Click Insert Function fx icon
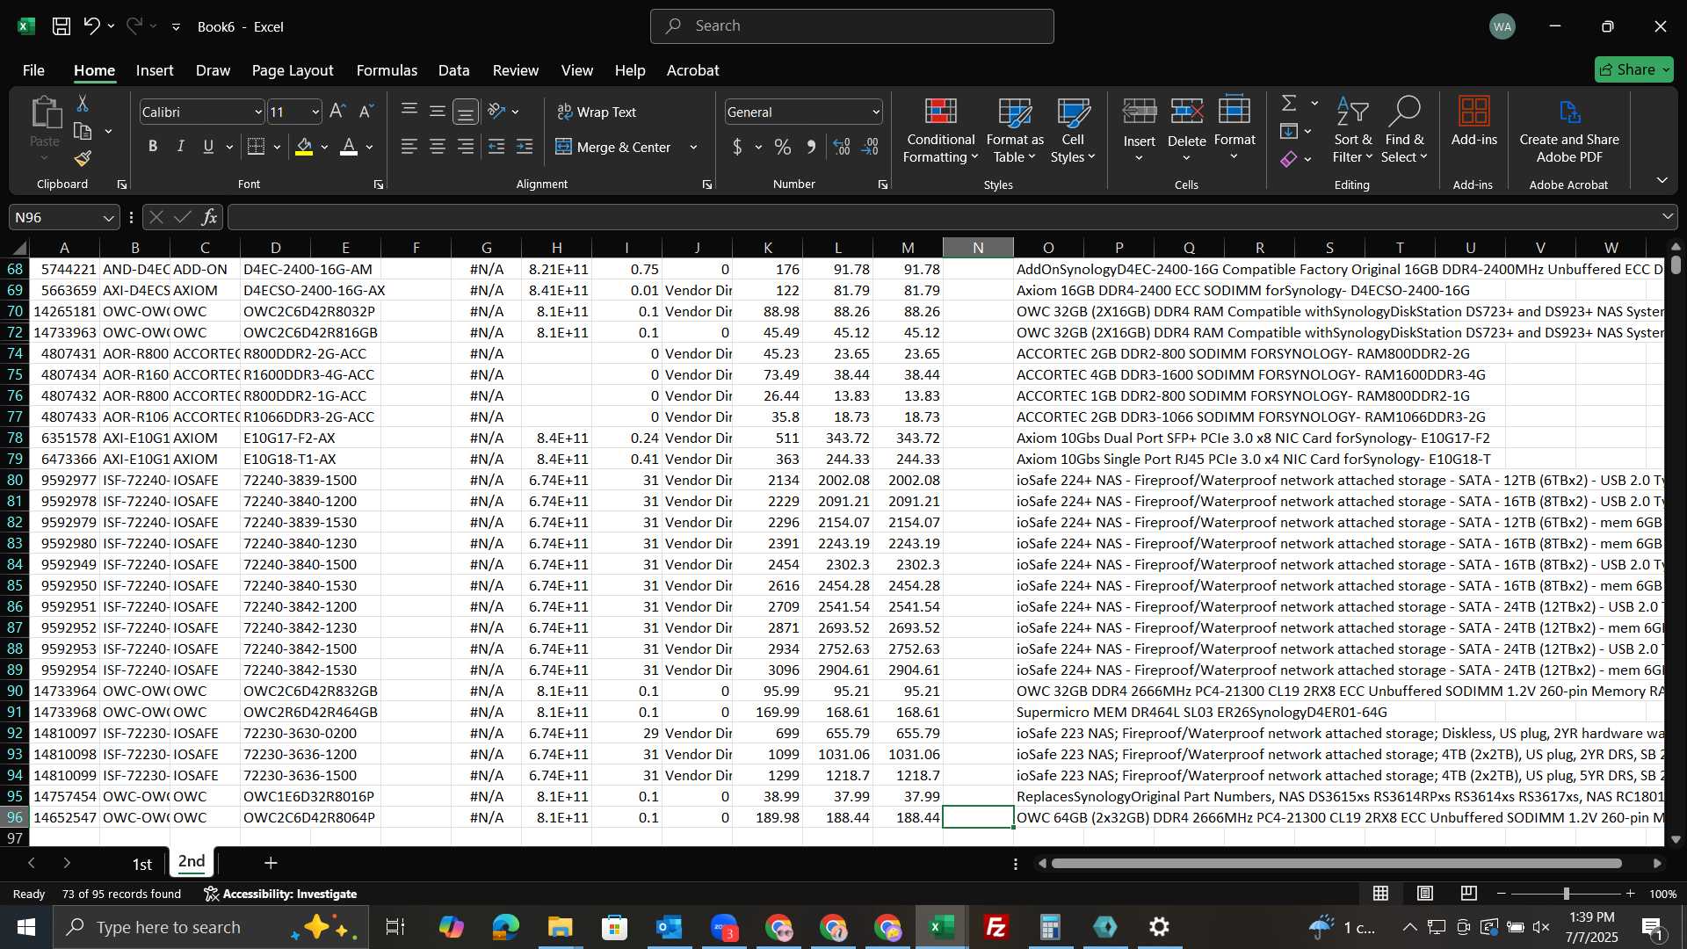This screenshot has width=1687, height=949. tap(209, 217)
